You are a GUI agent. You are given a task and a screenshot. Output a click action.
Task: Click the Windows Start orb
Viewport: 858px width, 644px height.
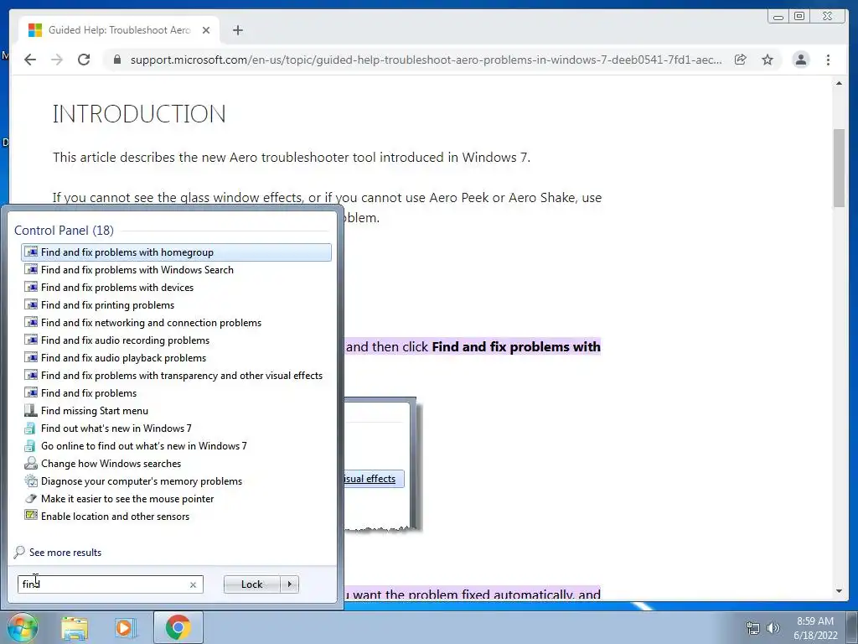pyautogui.click(x=22, y=627)
